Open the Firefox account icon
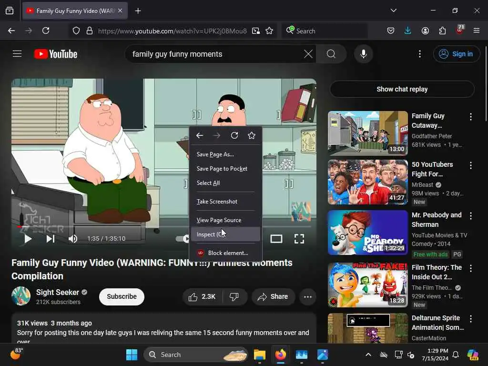Viewport: 488px width, 366px height. (425, 30)
